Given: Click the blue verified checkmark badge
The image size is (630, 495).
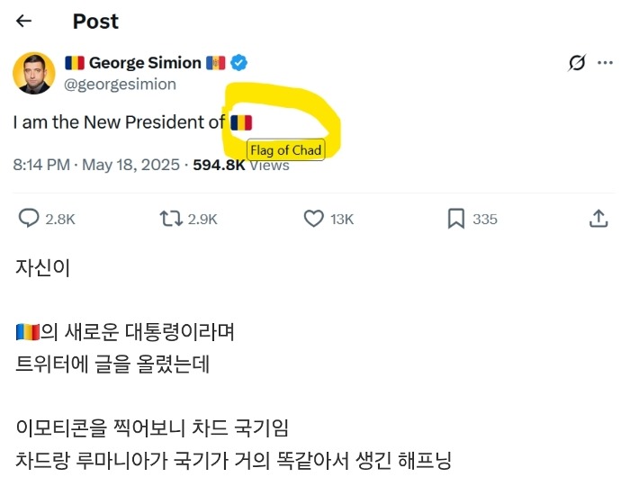Looking at the screenshot, I should (x=240, y=63).
